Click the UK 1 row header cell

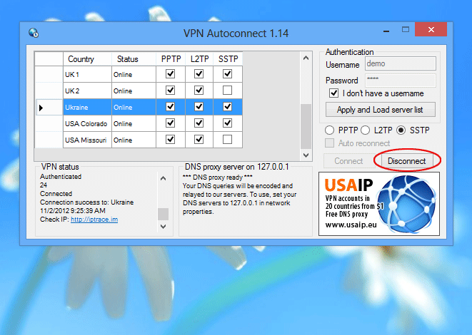[49, 74]
